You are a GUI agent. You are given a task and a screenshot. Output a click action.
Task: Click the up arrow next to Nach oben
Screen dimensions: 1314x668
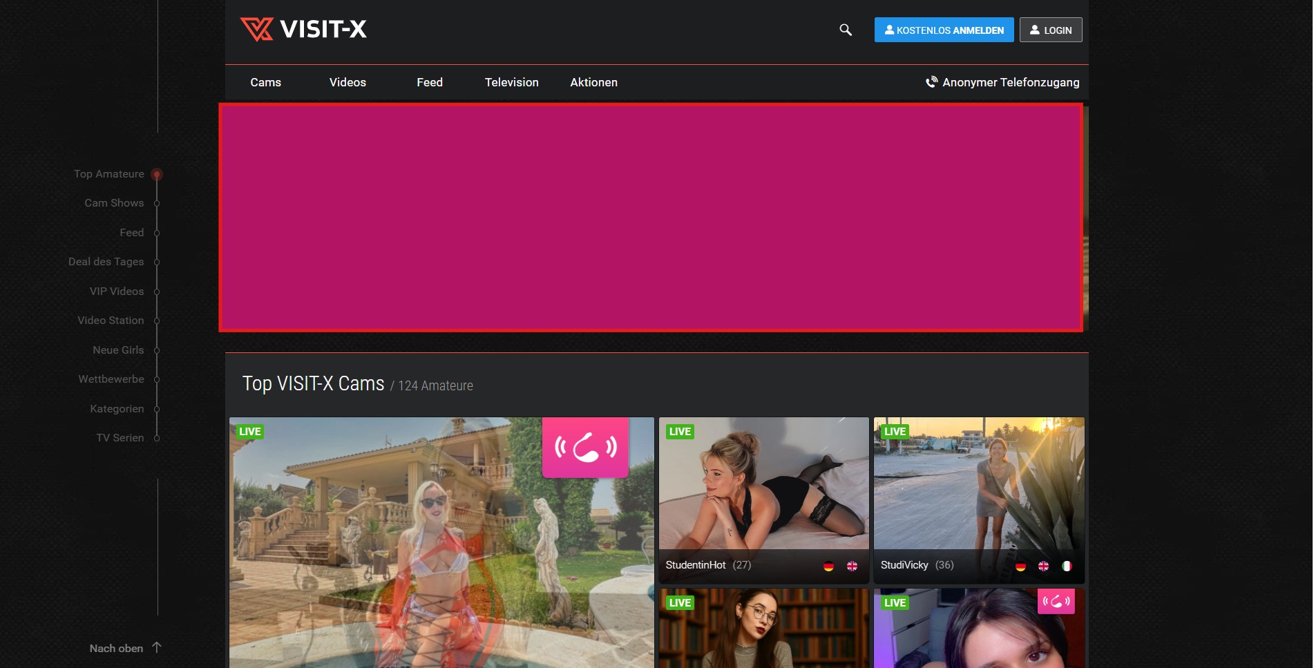[x=157, y=647]
